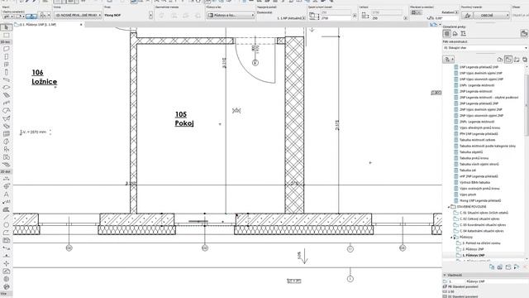Open the Půdorys a řez dropdown
The width and height of the screenshot is (529, 298).
pos(231,15)
